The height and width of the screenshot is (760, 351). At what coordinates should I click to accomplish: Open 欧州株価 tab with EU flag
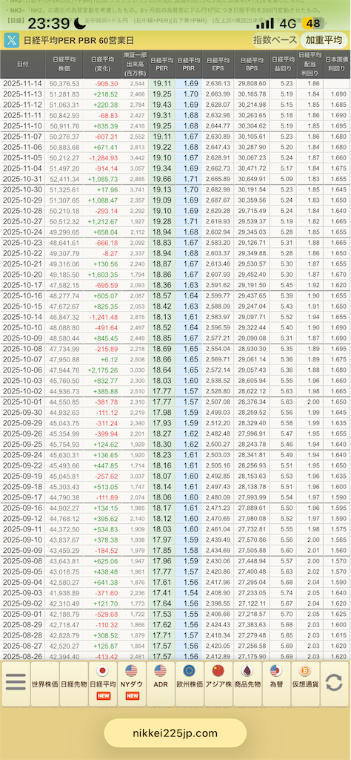(190, 684)
